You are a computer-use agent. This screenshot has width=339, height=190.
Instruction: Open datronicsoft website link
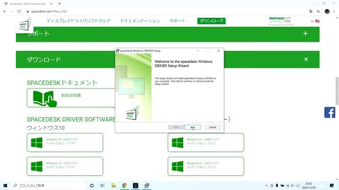(x=281, y=21)
